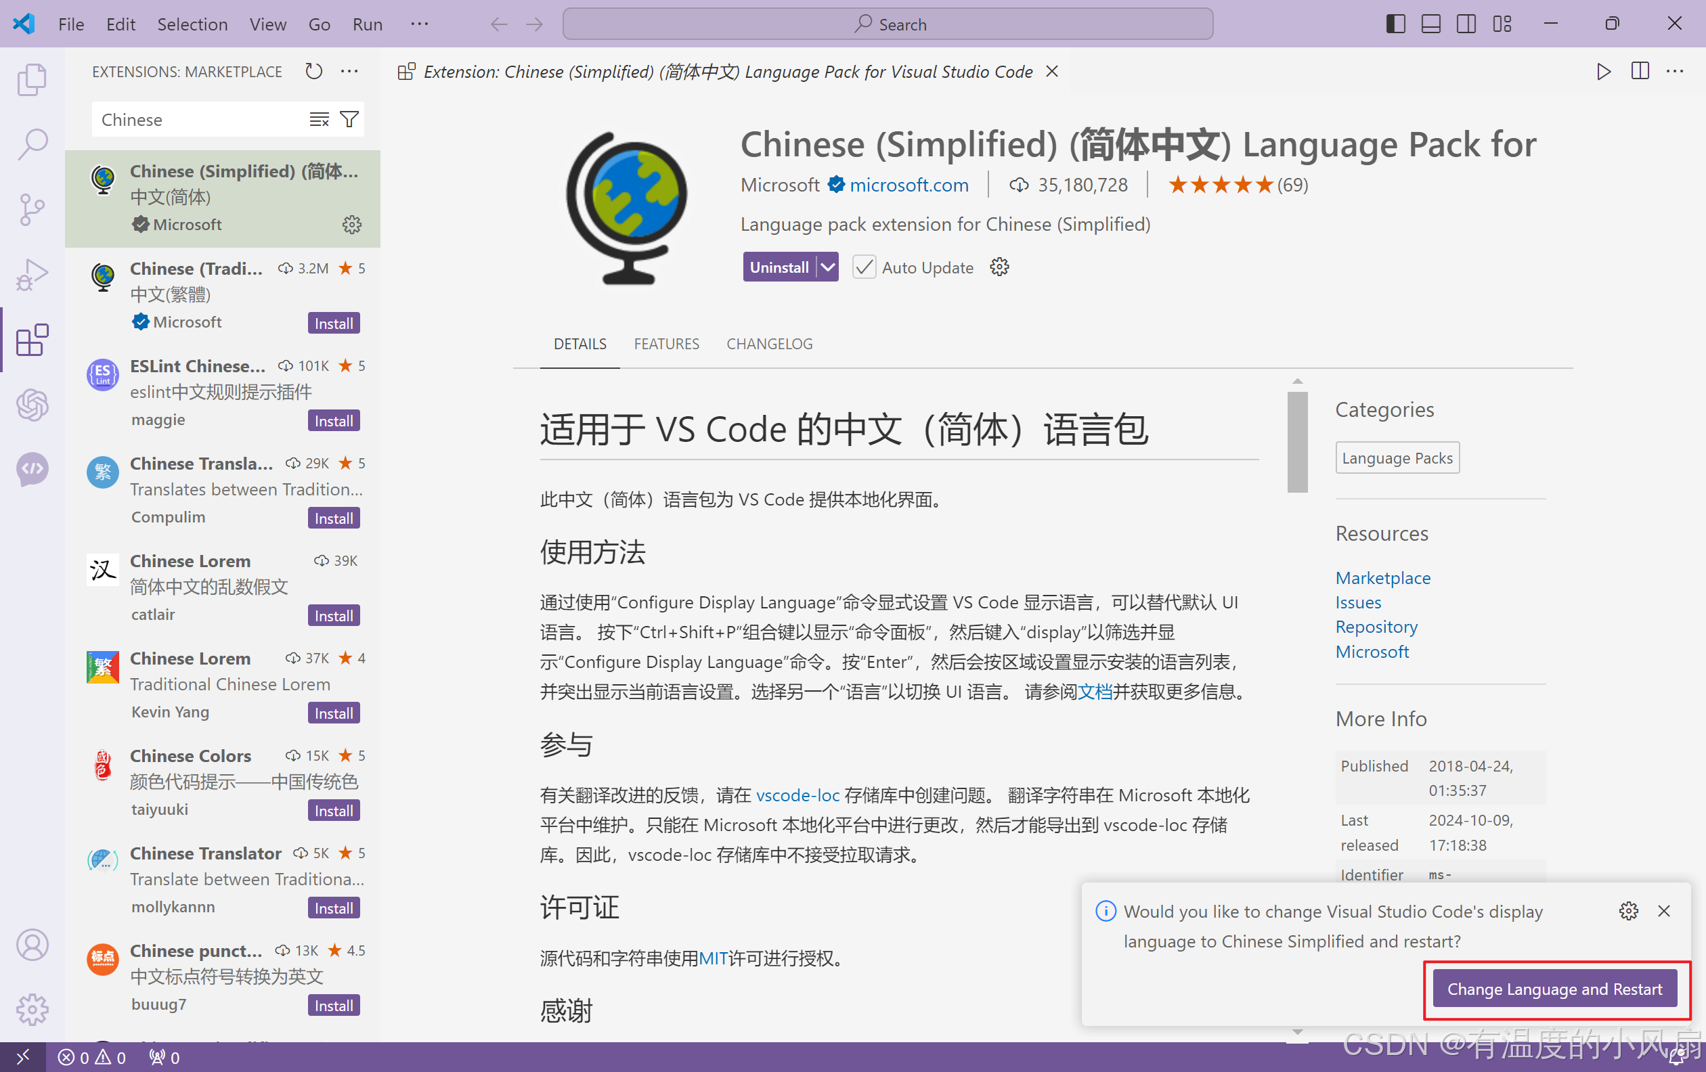Click the details pane vertical scrollbar
1706x1072 pixels.
point(1297,442)
